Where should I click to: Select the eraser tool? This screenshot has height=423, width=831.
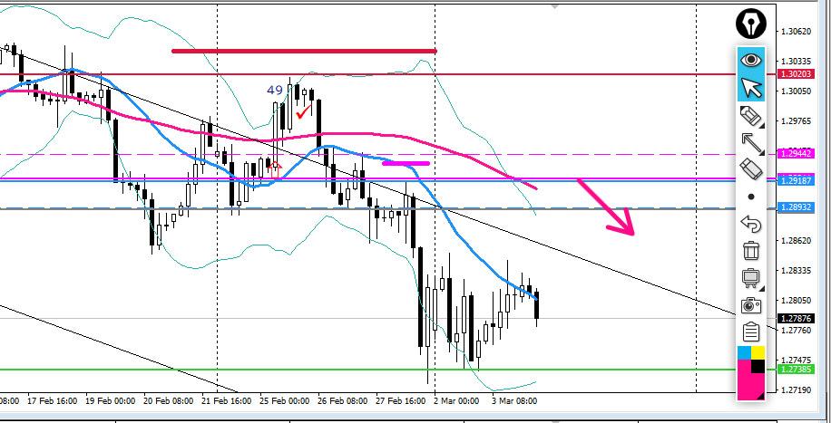pos(751,169)
